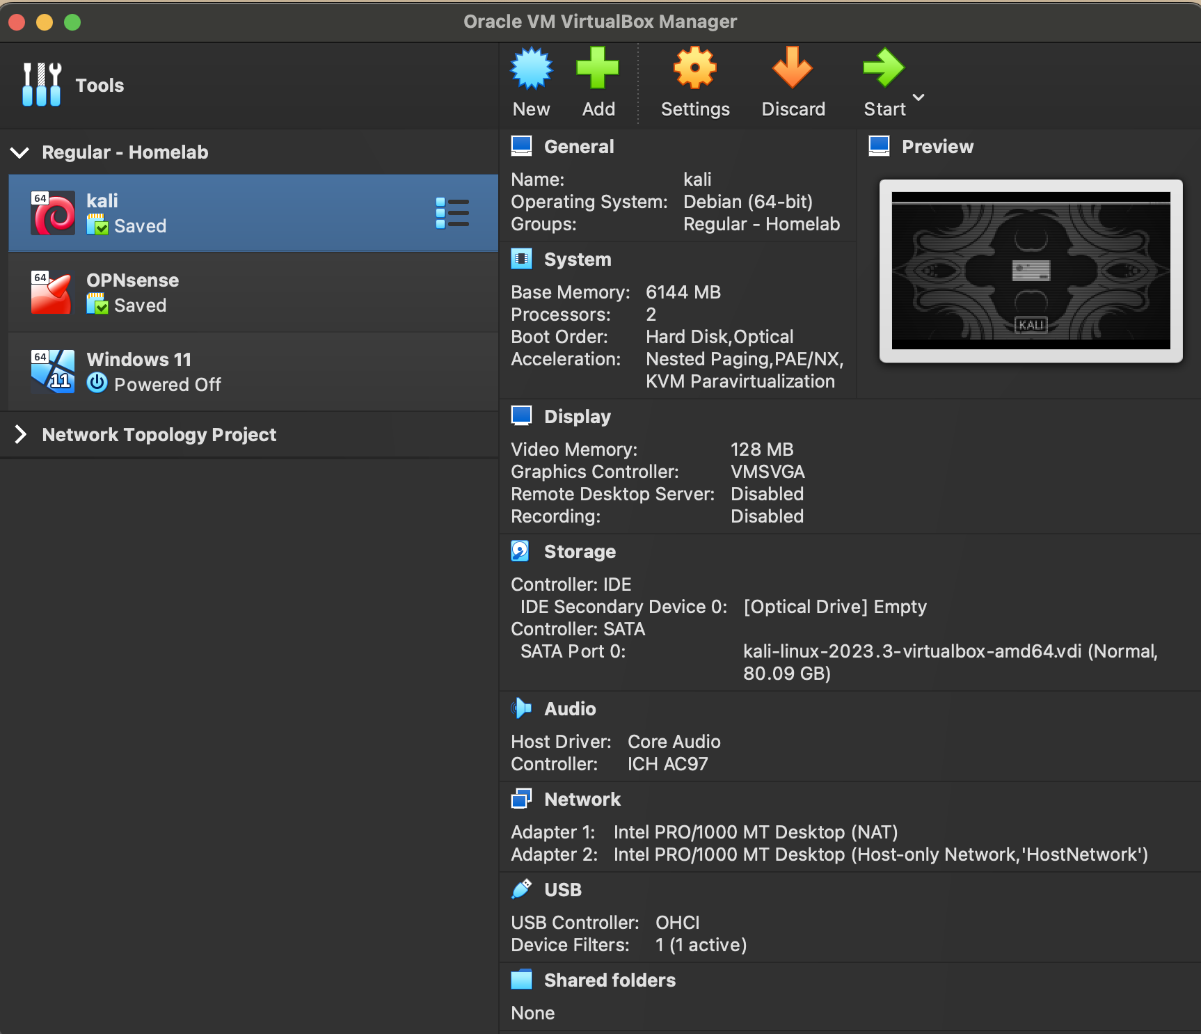
Task: Open the kali machine tools menu icon
Action: 452,213
